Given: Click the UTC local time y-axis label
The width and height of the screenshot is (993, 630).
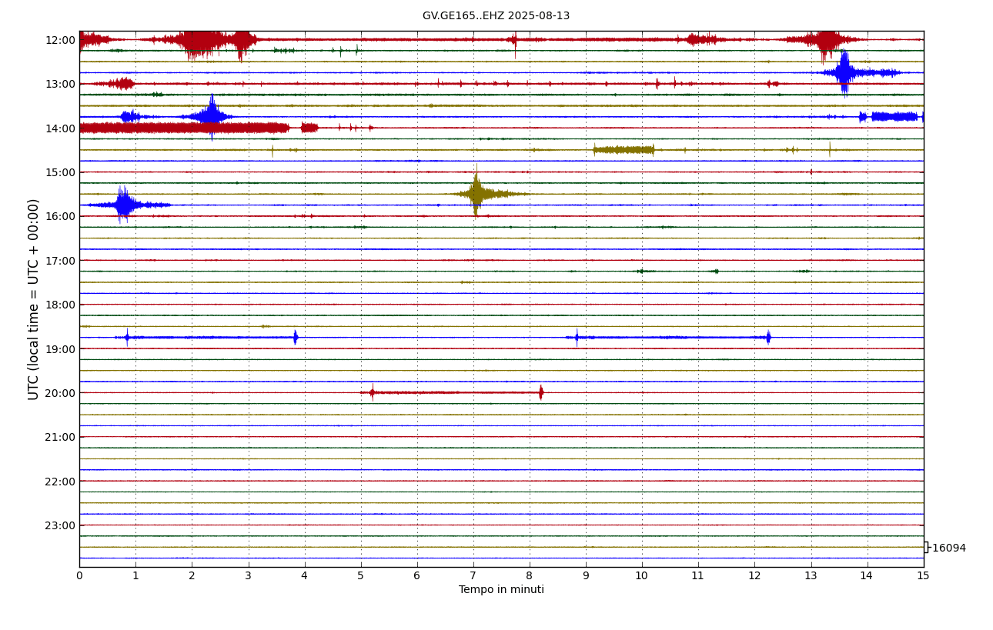Looking at the screenshot, I should (x=34, y=299).
